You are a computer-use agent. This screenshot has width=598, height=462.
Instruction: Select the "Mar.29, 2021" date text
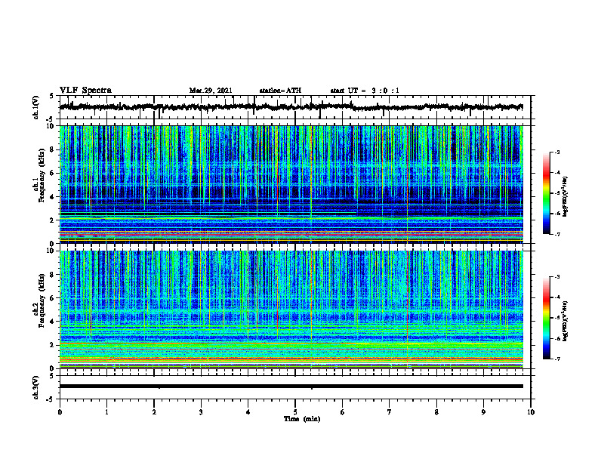(x=211, y=91)
